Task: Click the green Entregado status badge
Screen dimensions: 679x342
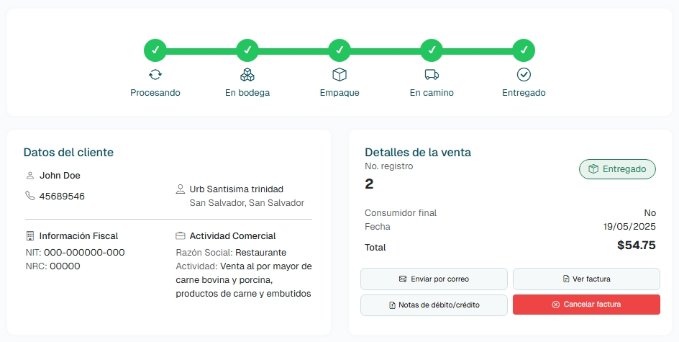Action: click(x=617, y=169)
